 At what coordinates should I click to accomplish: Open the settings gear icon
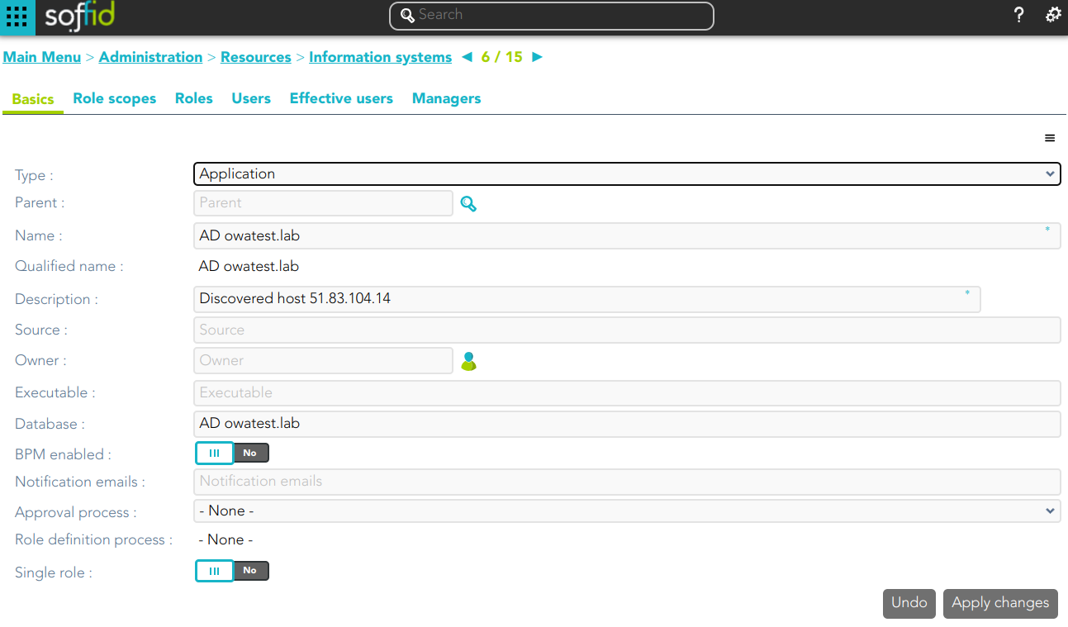(1053, 15)
